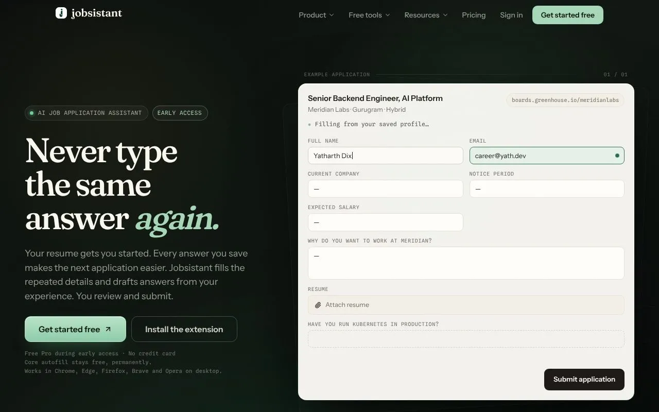
Task: Click the jobsistant wordmark text
Action: click(97, 13)
